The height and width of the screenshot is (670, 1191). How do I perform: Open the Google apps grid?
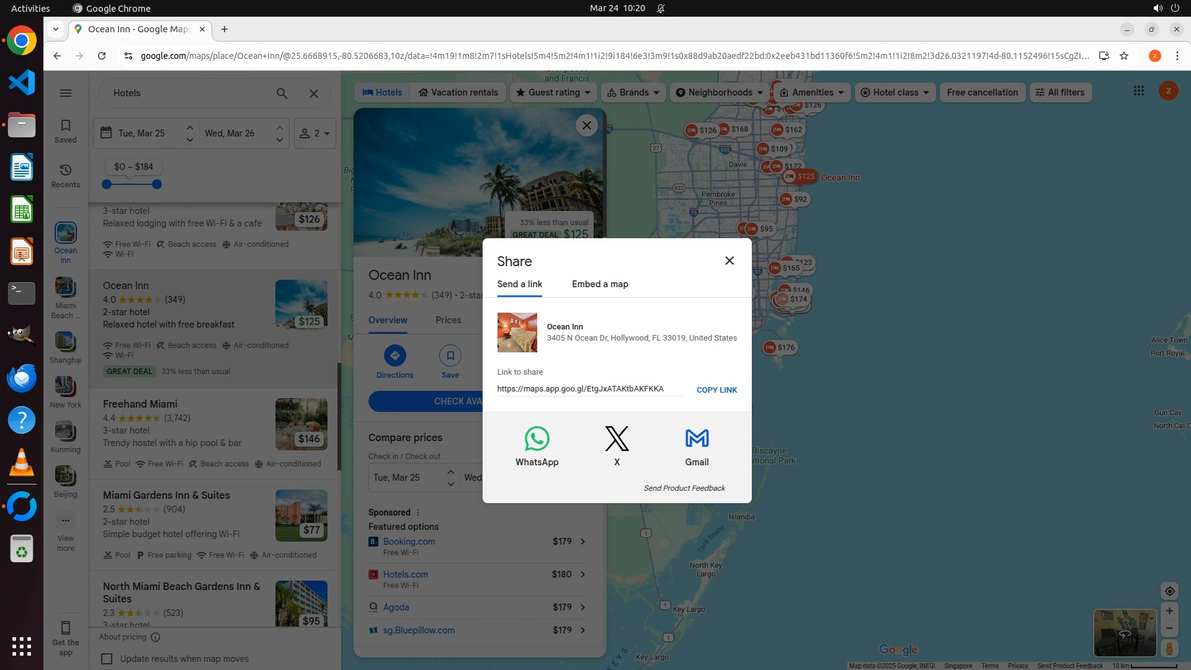pyautogui.click(x=1138, y=91)
